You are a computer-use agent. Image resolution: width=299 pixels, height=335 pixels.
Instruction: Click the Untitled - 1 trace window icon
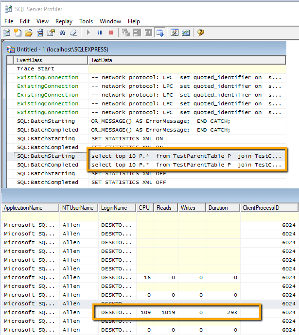click(x=11, y=50)
